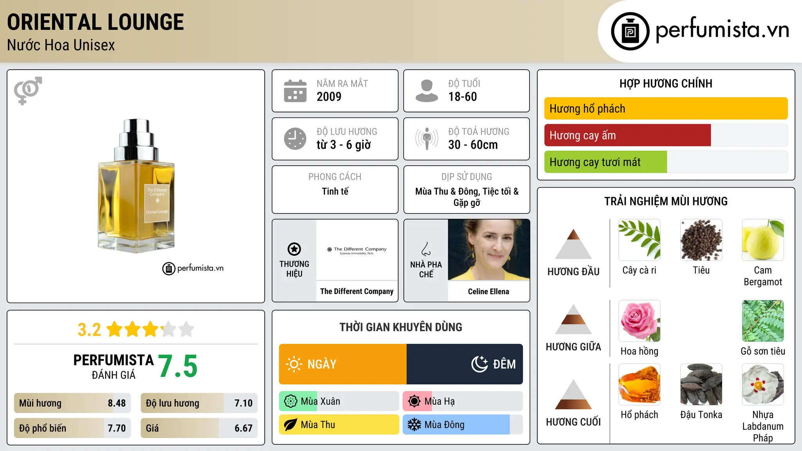This screenshot has height=451, width=802.
Task: Click the unisex gender symbol icon
Action: point(28,91)
